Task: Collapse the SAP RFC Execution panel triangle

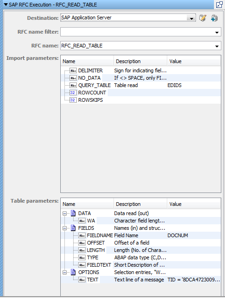Action: [x=6, y=5]
